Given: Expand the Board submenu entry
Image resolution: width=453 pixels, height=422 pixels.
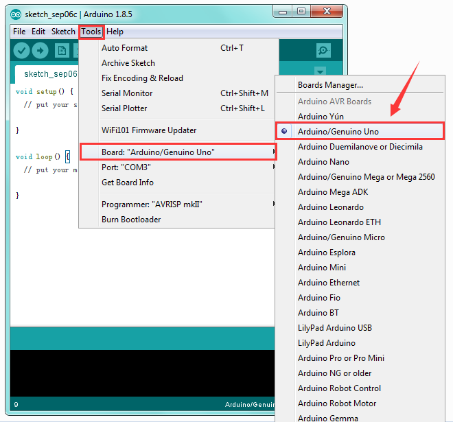Looking at the screenshot, I should (178, 152).
